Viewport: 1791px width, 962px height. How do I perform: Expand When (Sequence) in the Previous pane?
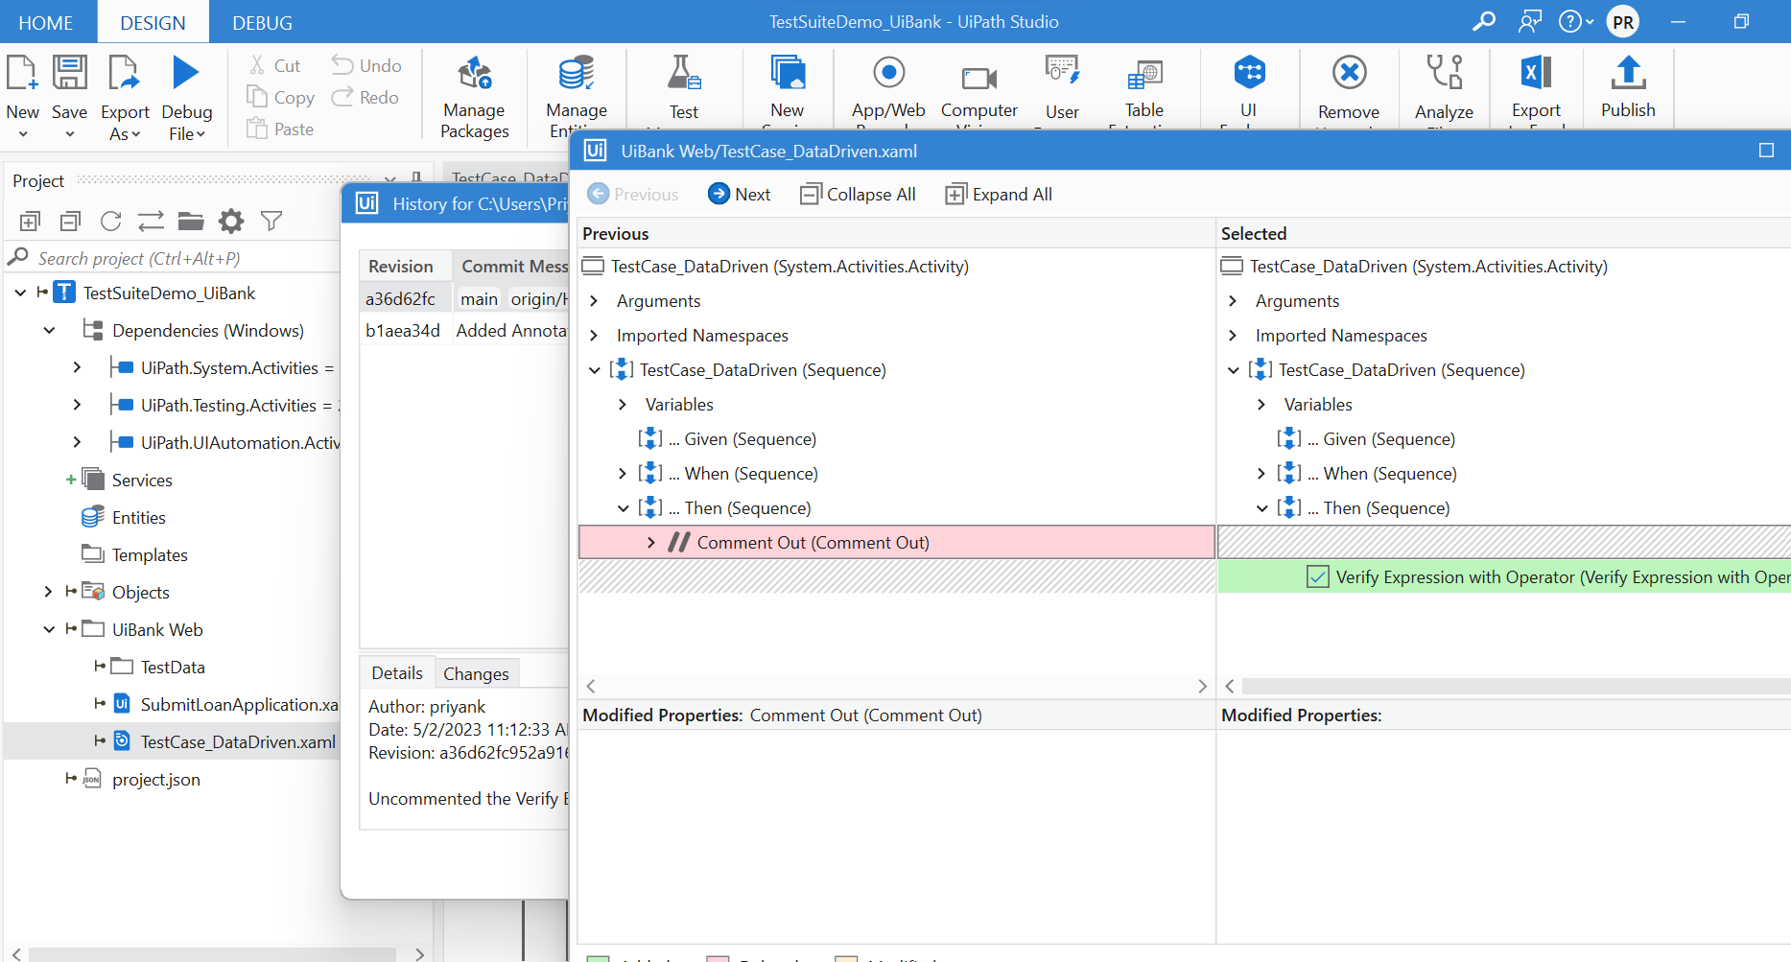[x=623, y=473]
